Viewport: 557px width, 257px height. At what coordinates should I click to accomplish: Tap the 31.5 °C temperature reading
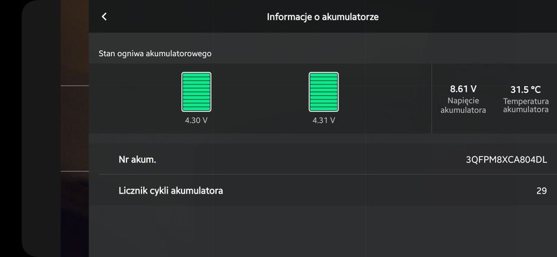(x=525, y=89)
